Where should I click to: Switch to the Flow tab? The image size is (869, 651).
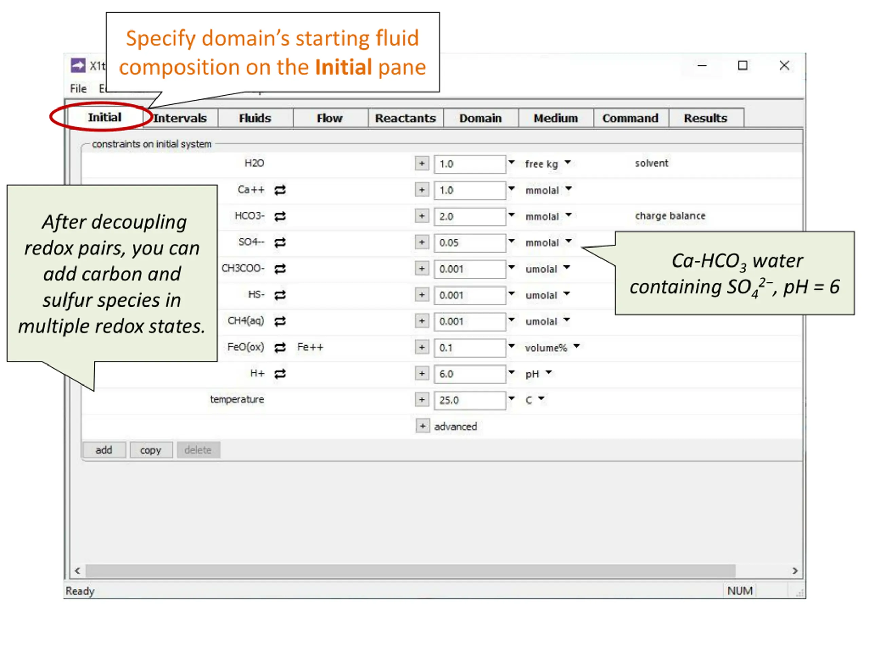click(330, 118)
